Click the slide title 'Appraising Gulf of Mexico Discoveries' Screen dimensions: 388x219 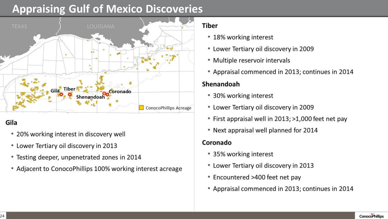107,9
